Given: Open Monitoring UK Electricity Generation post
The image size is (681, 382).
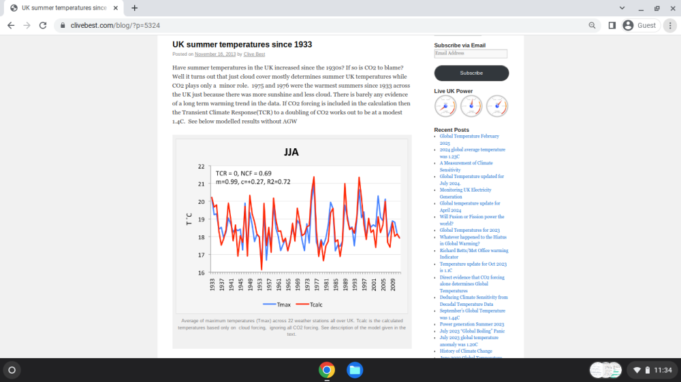Looking at the screenshot, I should click(465, 194).
